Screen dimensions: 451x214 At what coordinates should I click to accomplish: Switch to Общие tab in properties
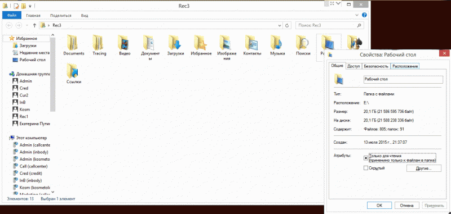click(x=337, y=66)
